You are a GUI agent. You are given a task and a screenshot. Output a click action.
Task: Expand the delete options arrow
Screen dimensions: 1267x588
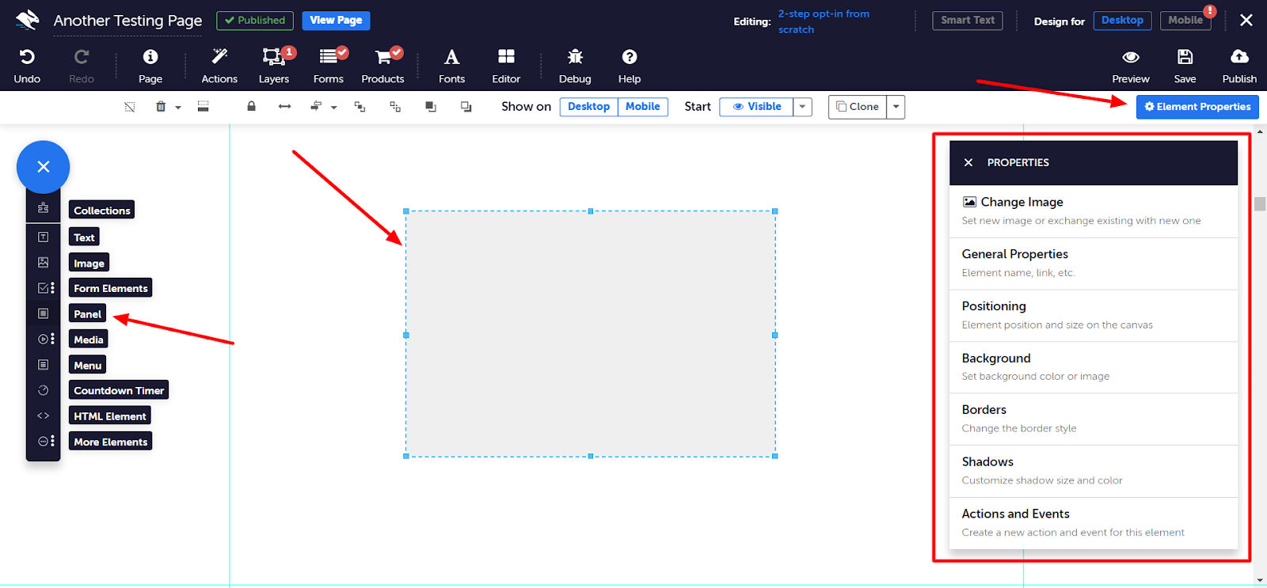pyautogui.click(x=178, y=108)
